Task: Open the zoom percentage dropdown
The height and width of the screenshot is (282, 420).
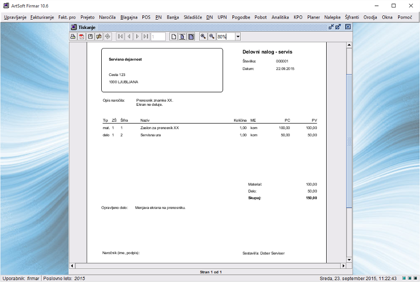Action: pos(238,36)
